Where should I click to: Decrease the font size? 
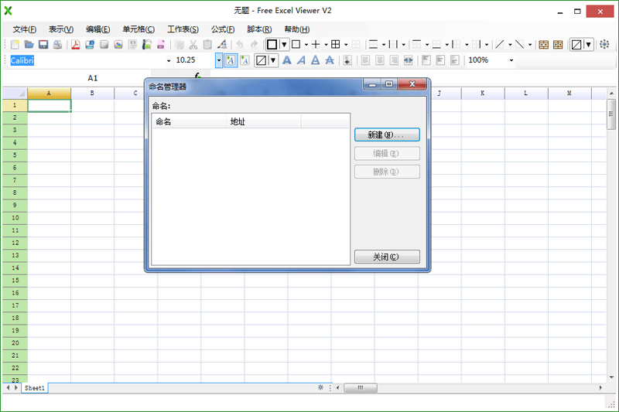click(x=245, y=60)
